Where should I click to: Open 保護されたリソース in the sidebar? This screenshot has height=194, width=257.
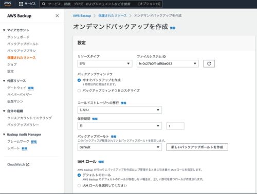click(22, 57)
